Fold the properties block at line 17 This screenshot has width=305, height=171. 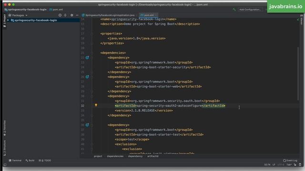pyautogui.click(x=92, y=34)
